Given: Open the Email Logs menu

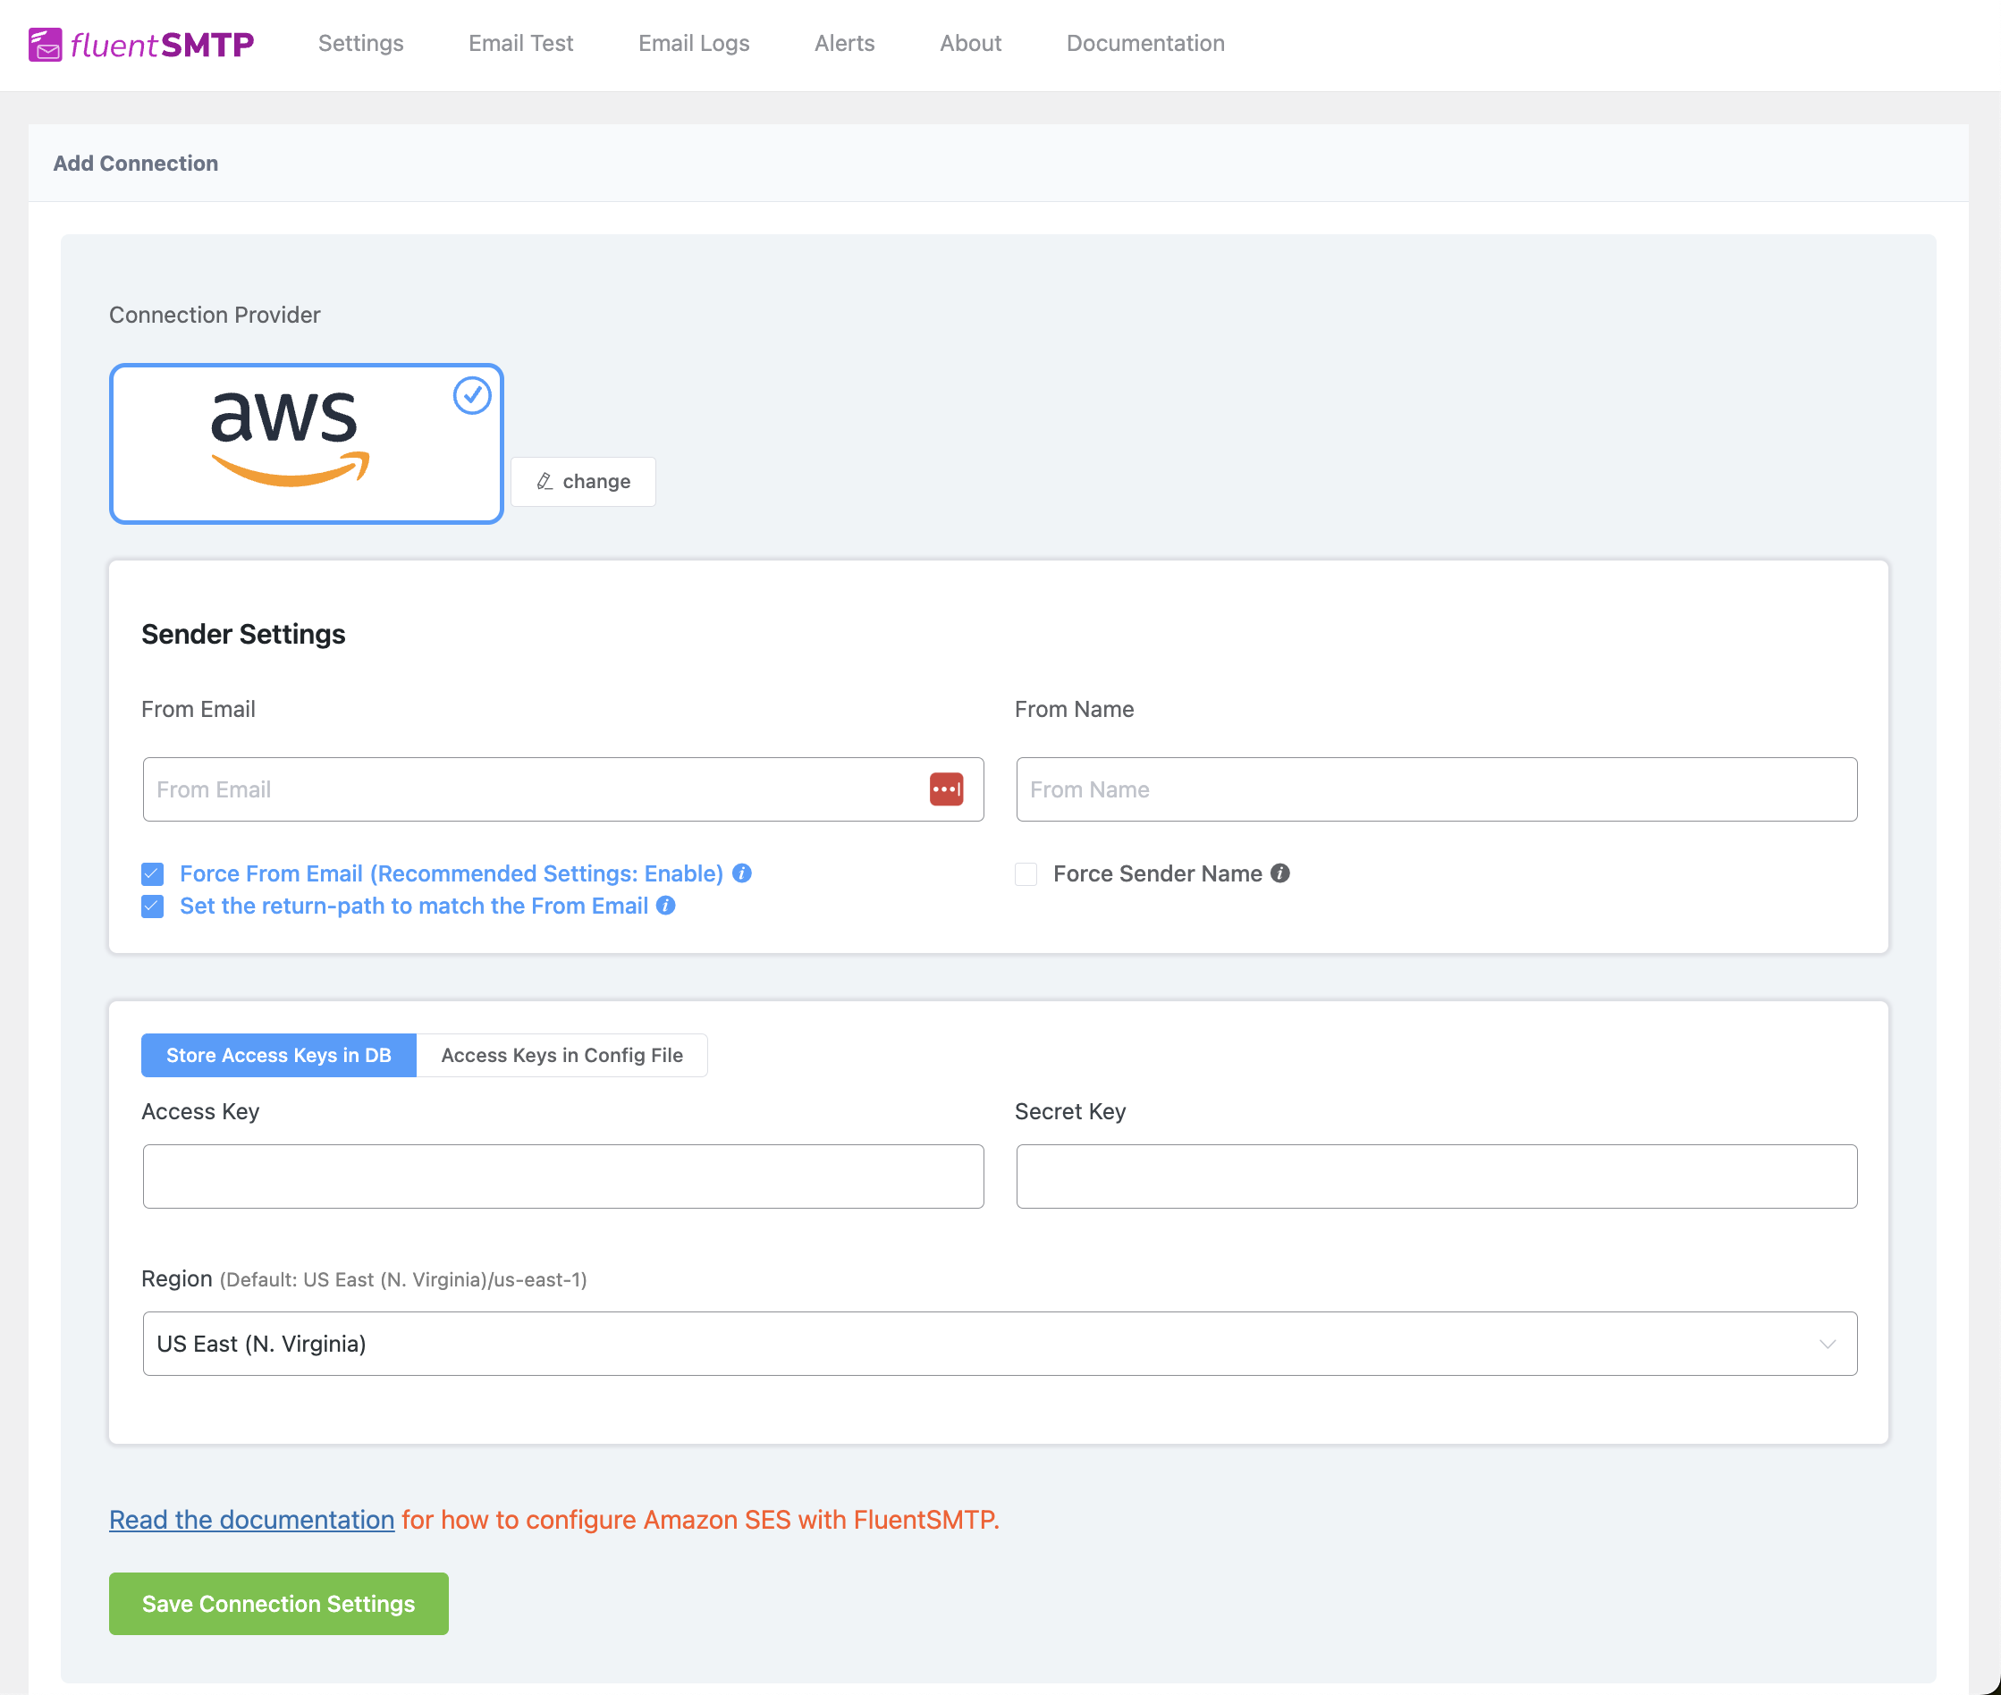Looking at the screenshot, I should coord(694,43).
